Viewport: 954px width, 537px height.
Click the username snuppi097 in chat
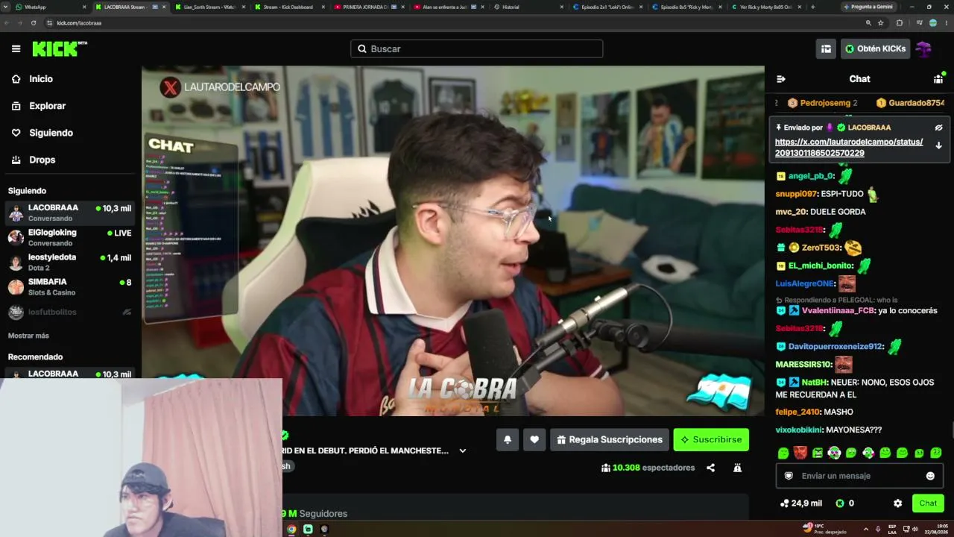(796, 194)
